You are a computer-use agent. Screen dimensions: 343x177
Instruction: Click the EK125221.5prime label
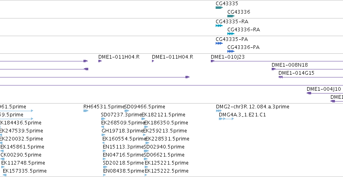(x=166, y=163)
